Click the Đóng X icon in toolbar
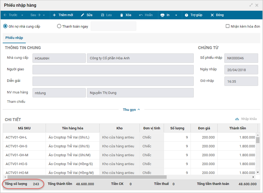Screen dimensions: 263x193 tap(212, 15)
